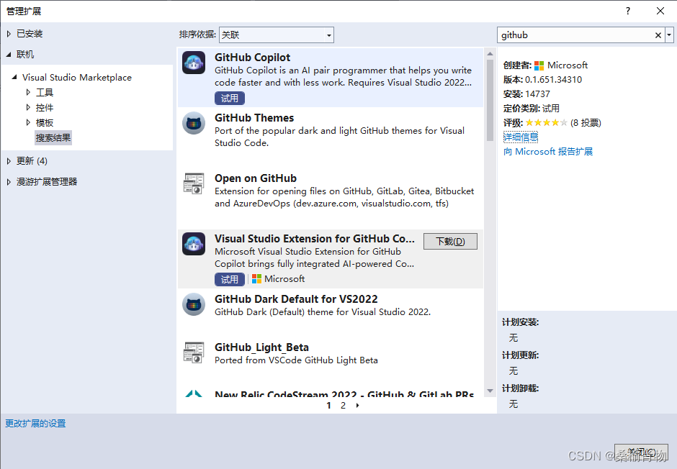Click the star rating in the details pane
The image size is (677, 469).
click(x=546, y=123)
